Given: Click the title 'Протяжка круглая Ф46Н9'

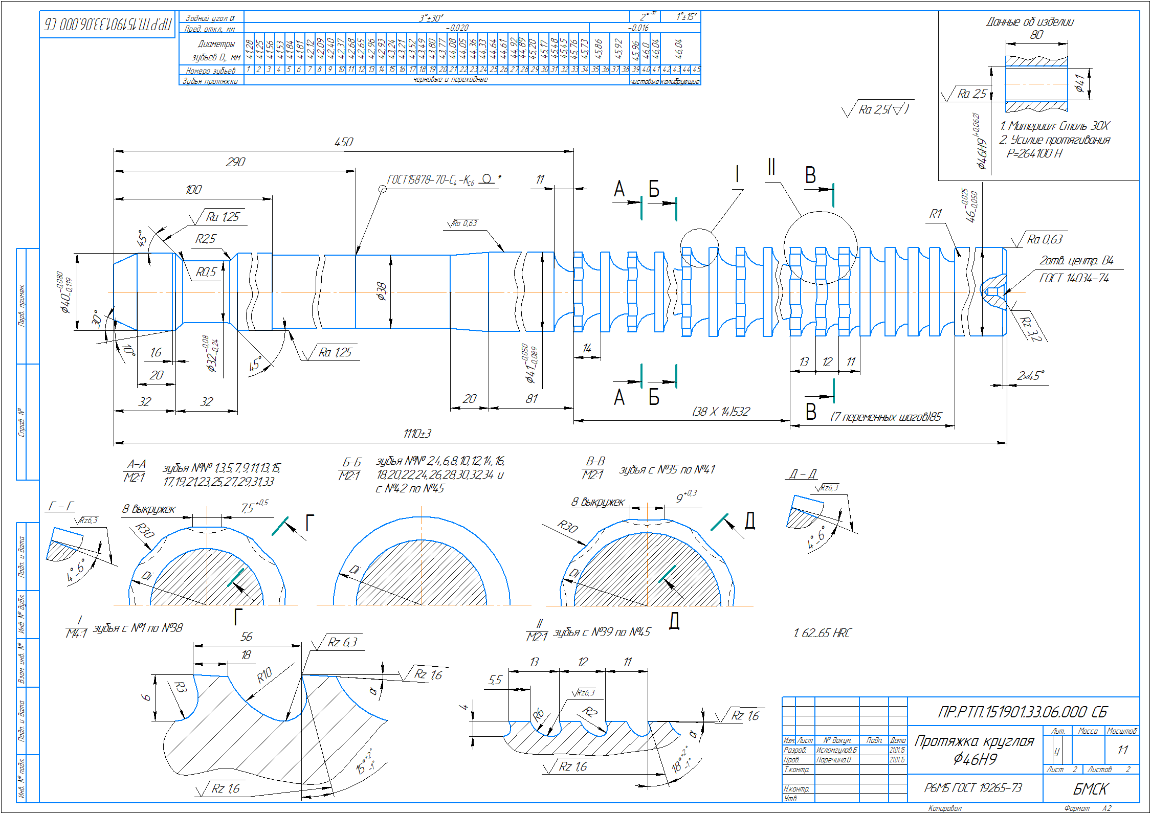Looking at the screenshot, I should [x=974, y=750].
